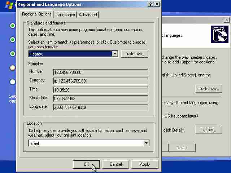Click the Windows flag logo icon
Screen dimensions: 231x173
[x=9, y=5]
